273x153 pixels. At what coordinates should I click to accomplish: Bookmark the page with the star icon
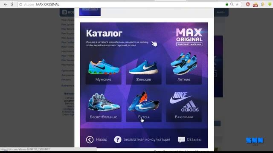tap(237, 4)
